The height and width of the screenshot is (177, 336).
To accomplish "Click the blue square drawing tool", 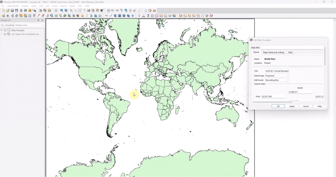I will [x=120, y=16].
